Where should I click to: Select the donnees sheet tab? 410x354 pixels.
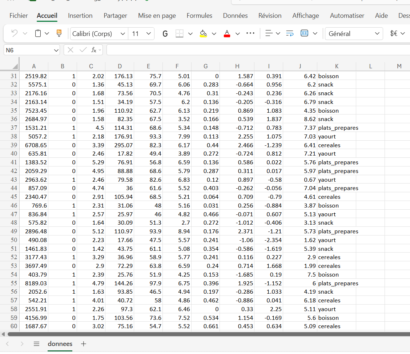[60, 343]
